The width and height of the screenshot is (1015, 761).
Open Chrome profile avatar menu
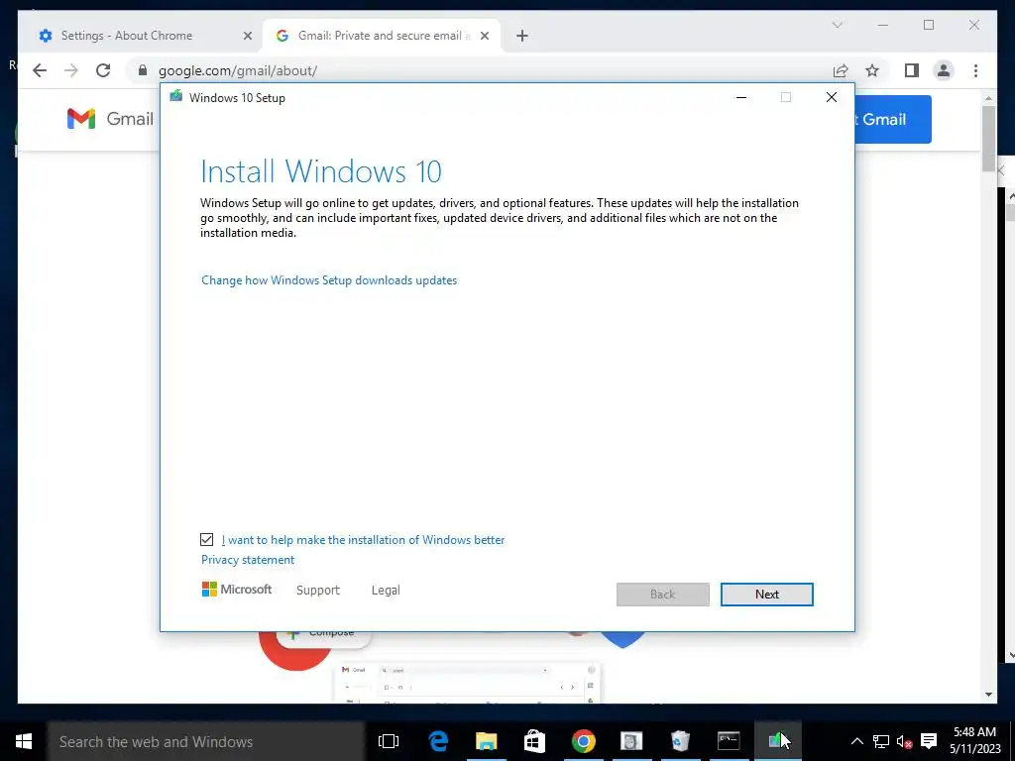pyautogui.click(x=944, y=70)
